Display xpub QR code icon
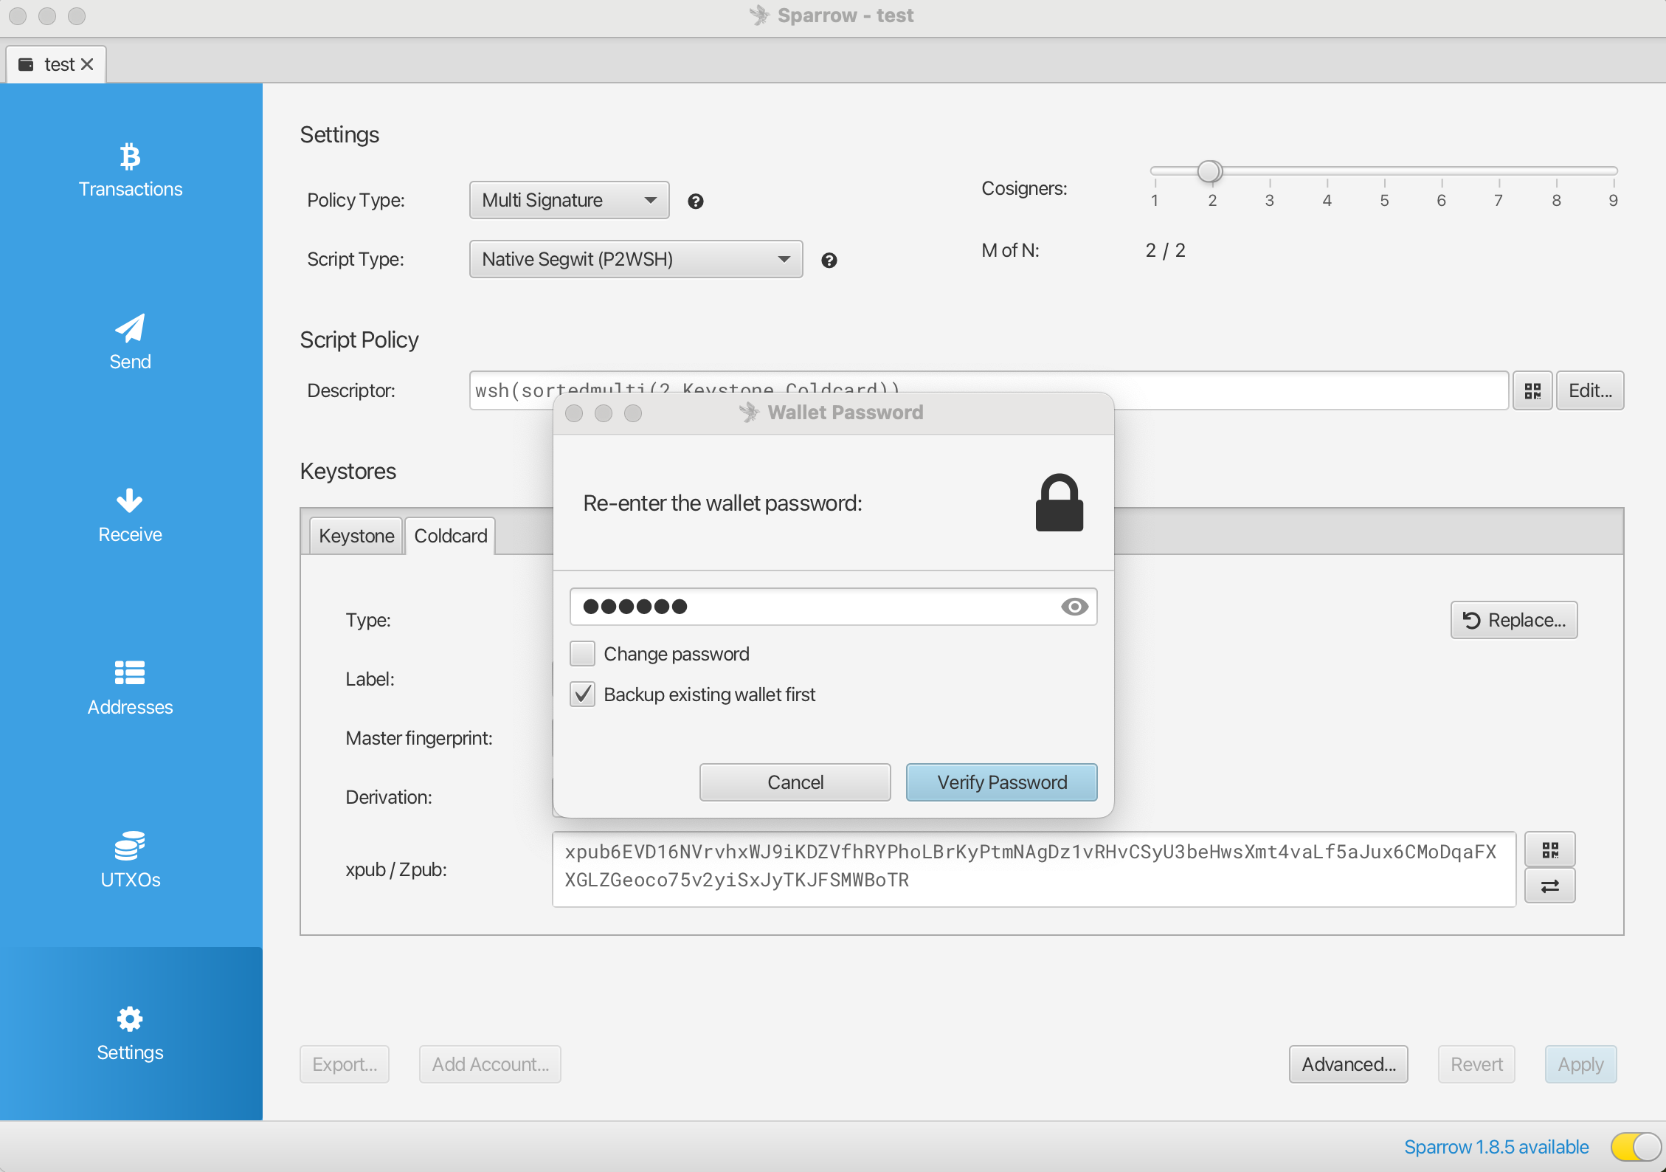Image resolution: width=1666 pixels, height=1172 pixels. 1549,850
